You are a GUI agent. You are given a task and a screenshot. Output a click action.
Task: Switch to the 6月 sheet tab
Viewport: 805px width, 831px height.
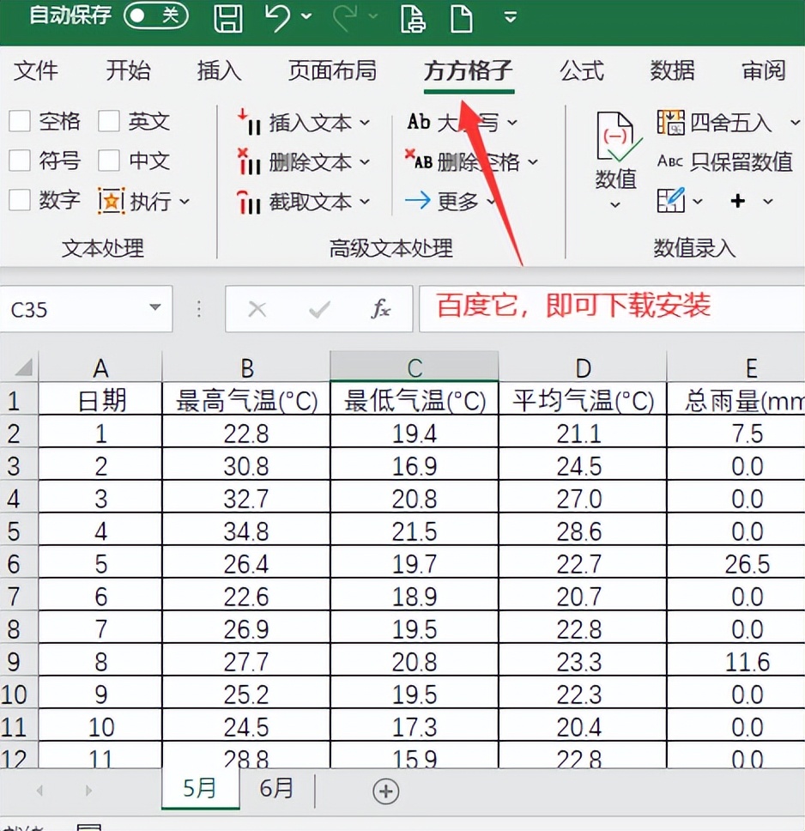[276, 789]
